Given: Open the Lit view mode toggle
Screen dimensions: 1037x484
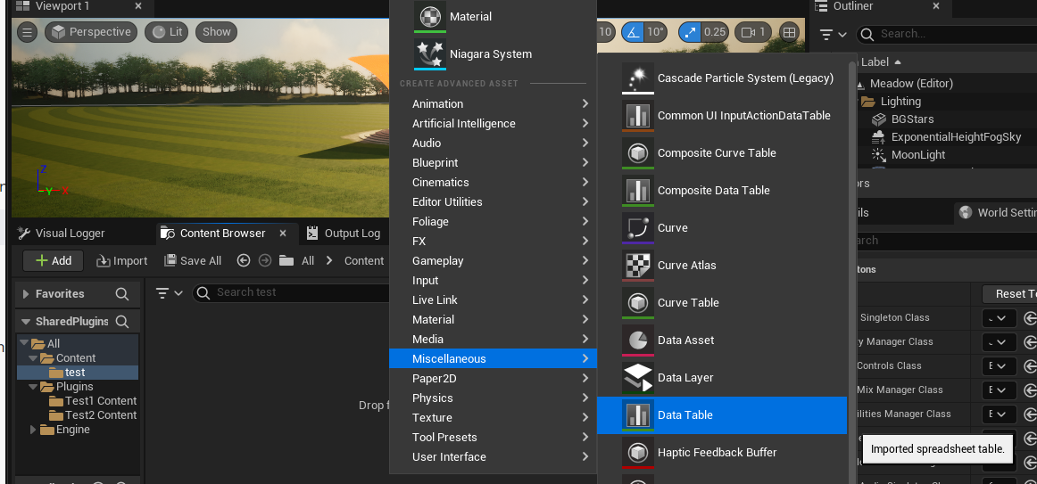Looking at the screenshot, I should (x=166, y=32).
